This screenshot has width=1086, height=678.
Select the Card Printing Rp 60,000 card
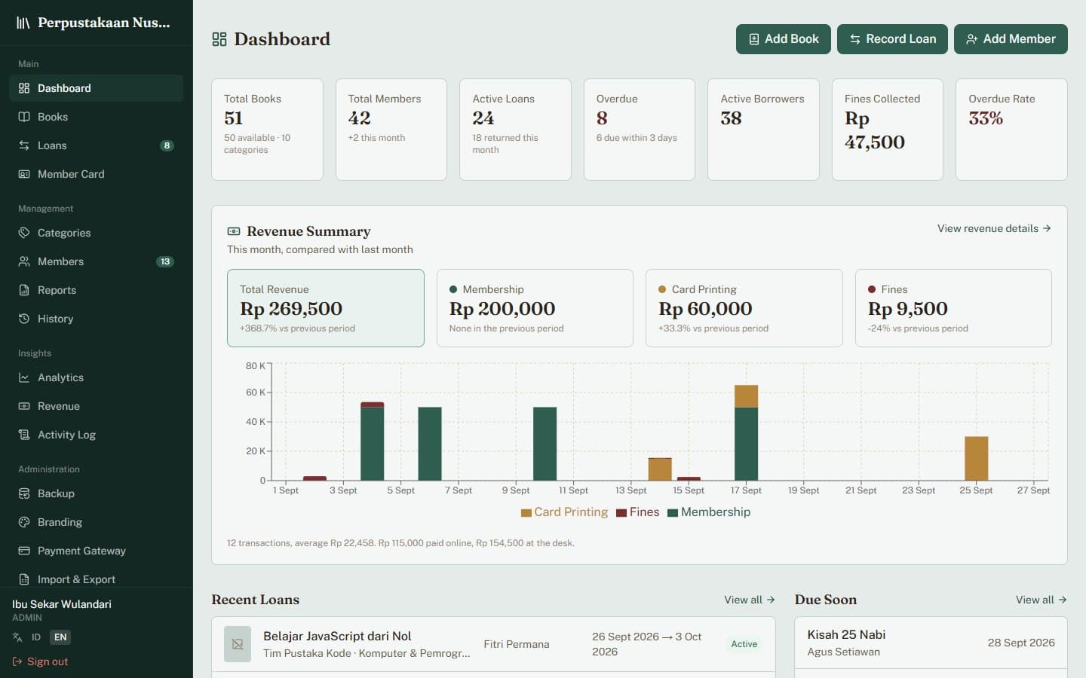pyautogui.click(x=744, y=308)
